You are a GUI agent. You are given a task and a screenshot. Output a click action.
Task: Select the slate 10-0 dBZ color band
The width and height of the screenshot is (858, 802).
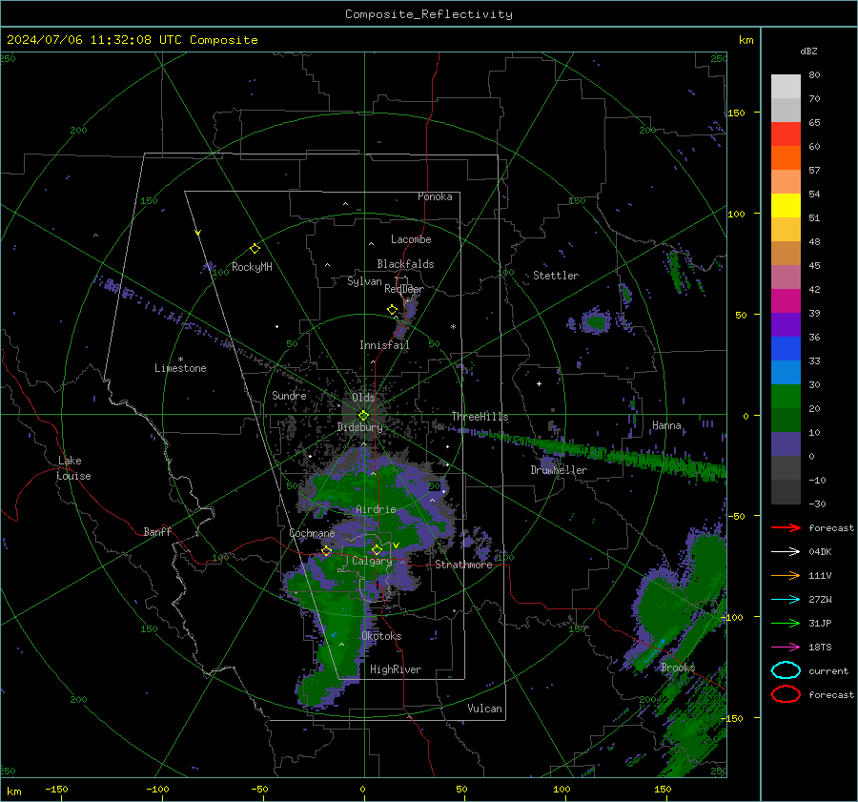786,444
